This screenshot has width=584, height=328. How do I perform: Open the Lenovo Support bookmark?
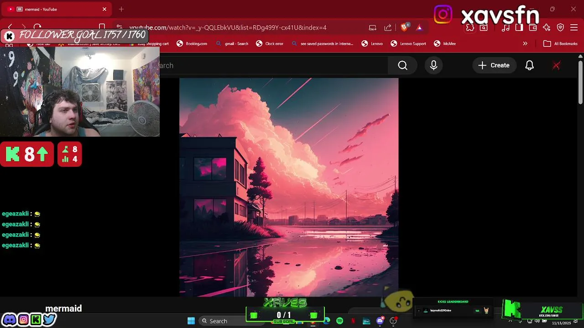pos(408,44)
